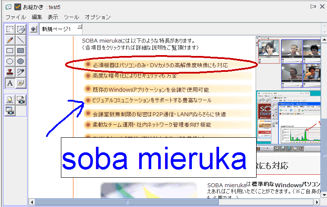The image size is (327, 207).
Task: Select the outlined ellipse tool
Action: click(10, 62)
